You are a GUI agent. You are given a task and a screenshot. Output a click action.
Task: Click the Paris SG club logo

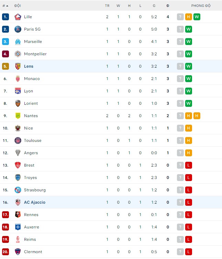[18, 29]
